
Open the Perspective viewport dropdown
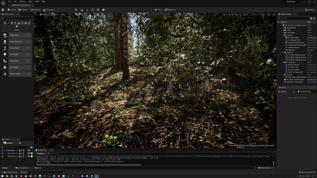45,14
